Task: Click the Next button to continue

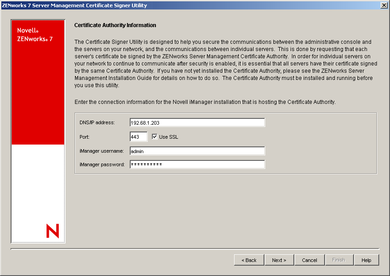Action: pos(279,260)
